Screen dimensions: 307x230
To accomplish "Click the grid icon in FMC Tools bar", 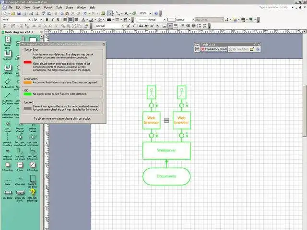I will point(197,49).
